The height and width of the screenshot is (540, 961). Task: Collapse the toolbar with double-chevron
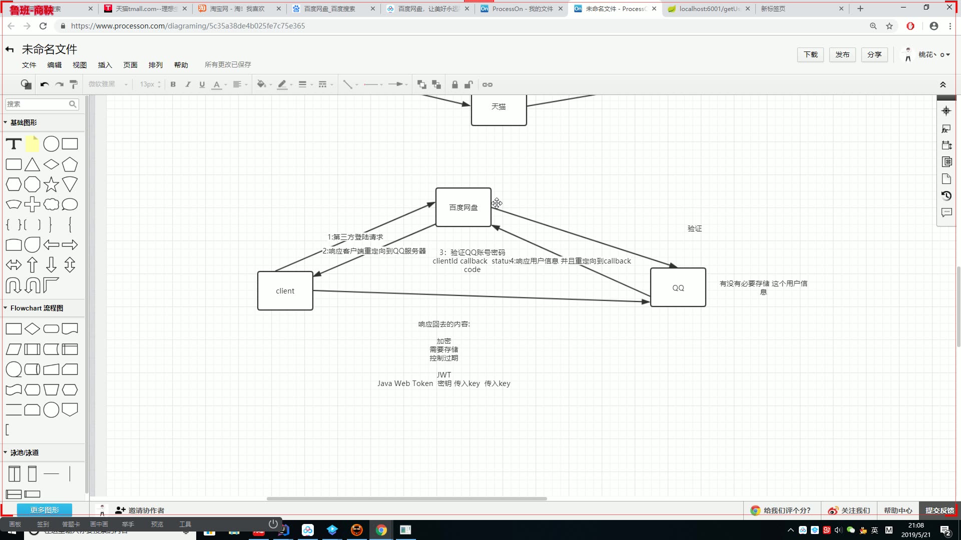point(943,84)
